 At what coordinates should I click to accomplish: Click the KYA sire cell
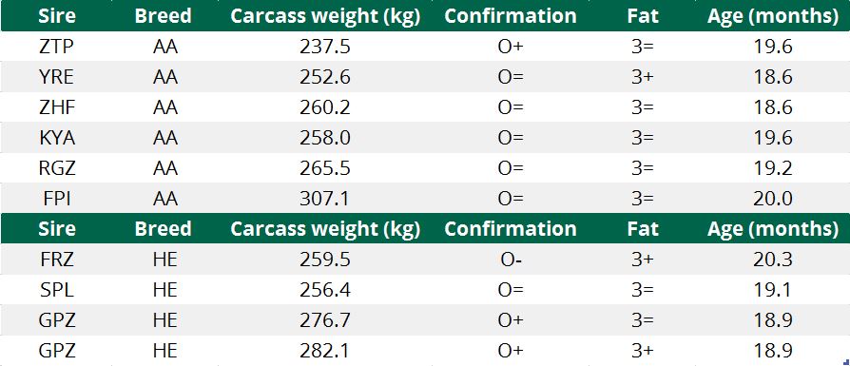[x=56, y=138]
